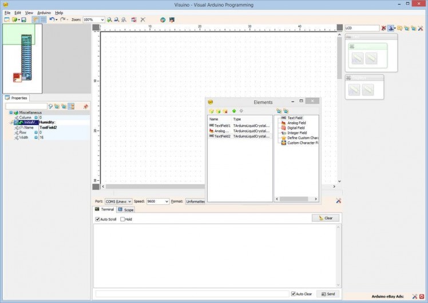This screenshot has width=428, height=303.
Task: Click the LCD component search field
Action: pos(362,28)
